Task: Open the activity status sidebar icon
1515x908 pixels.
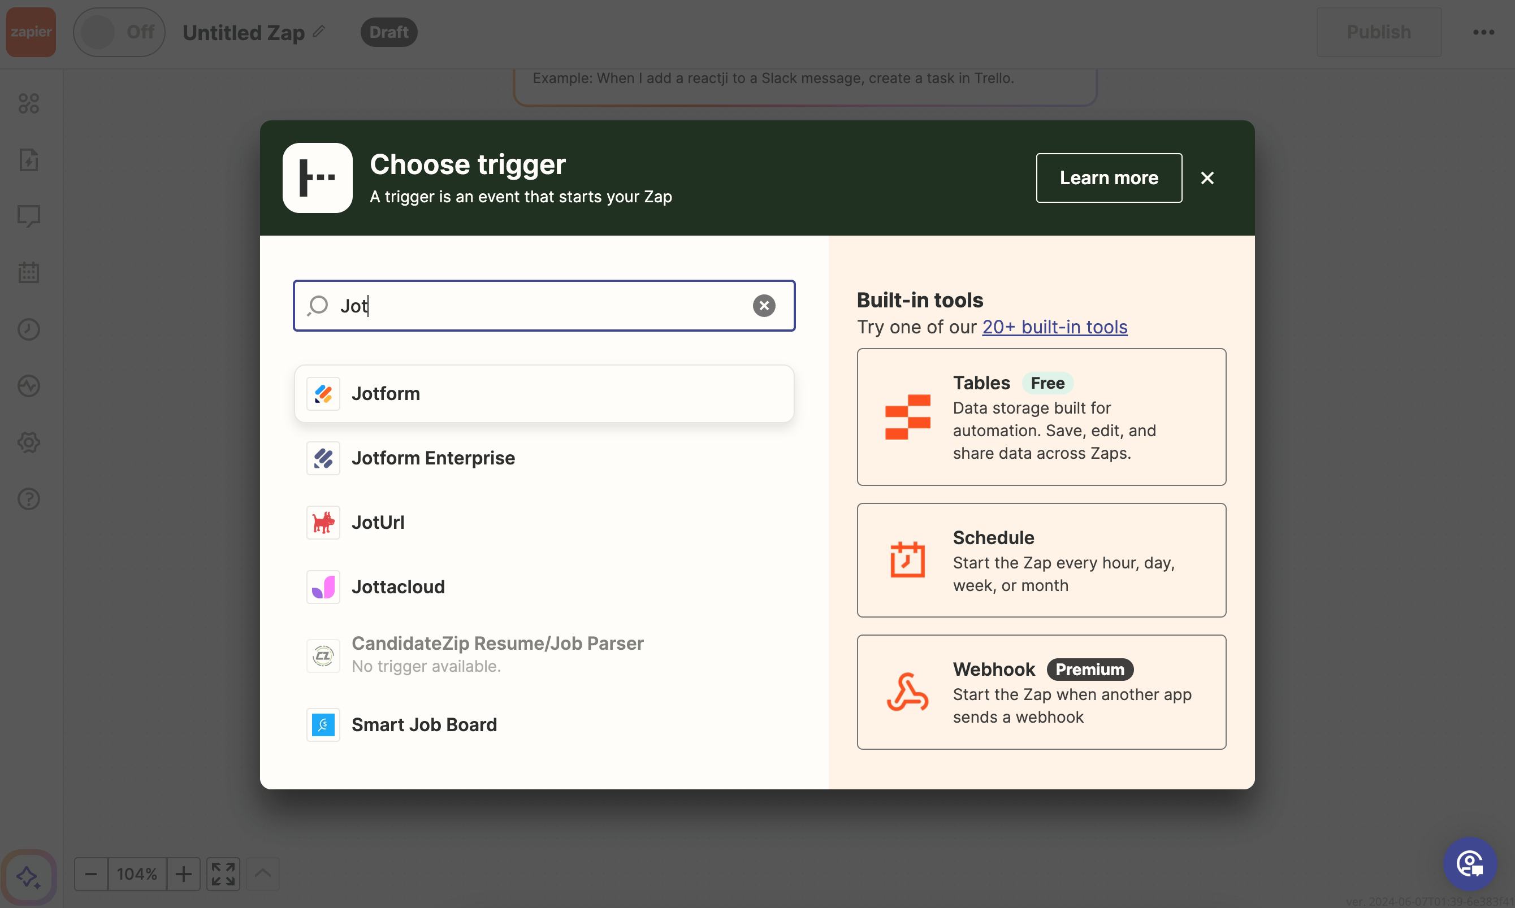Action: [29, 386]
